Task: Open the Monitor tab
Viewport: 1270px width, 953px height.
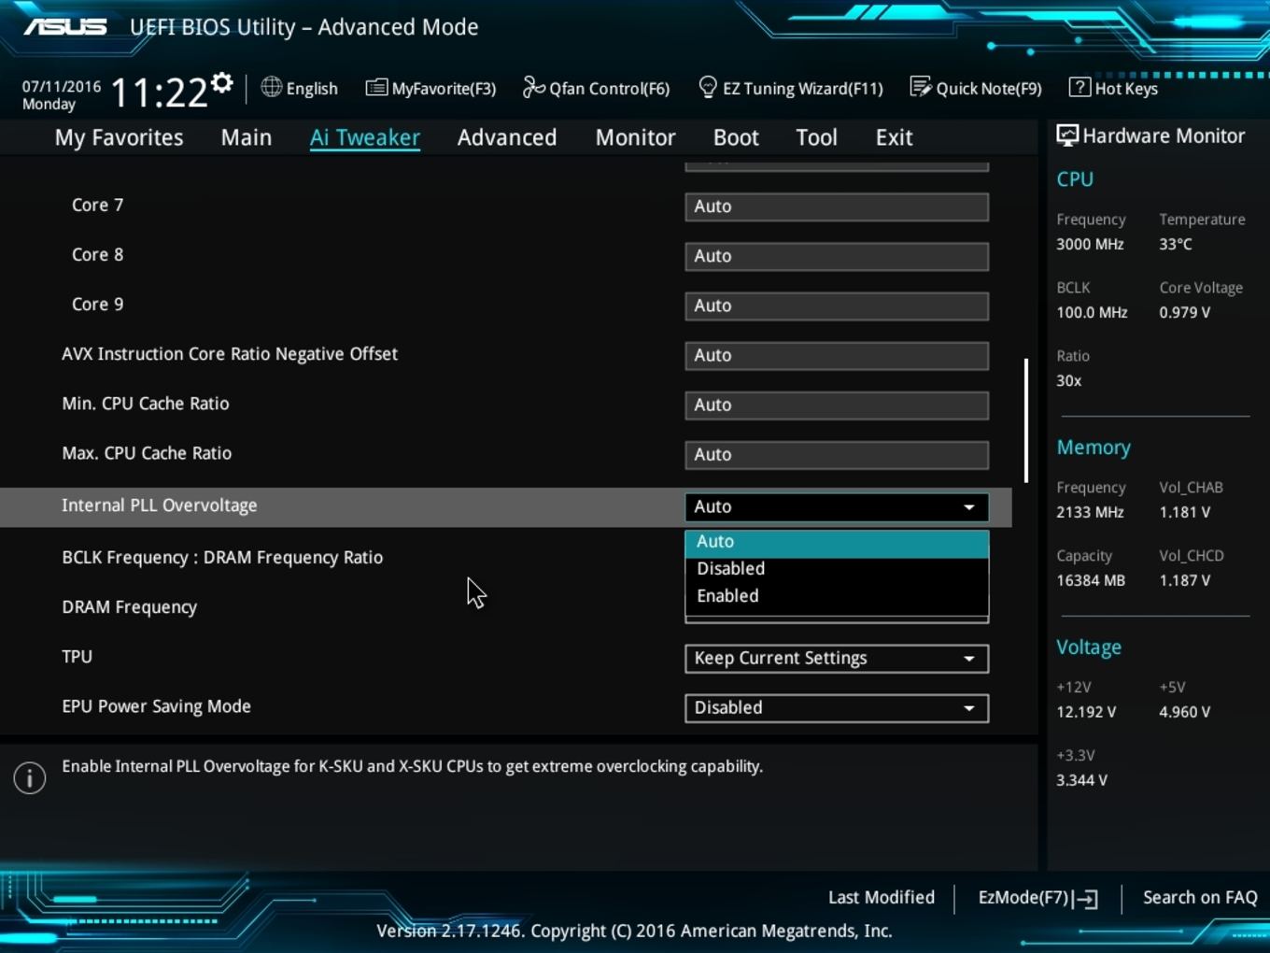Action: click(635, 137)
